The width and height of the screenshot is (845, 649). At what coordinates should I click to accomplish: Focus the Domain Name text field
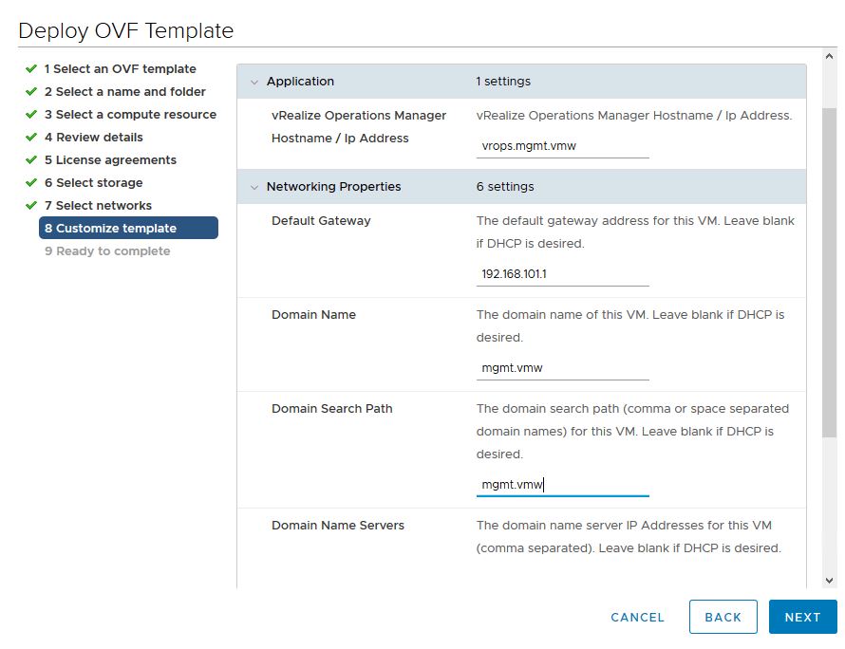click(x=562, y=368)
